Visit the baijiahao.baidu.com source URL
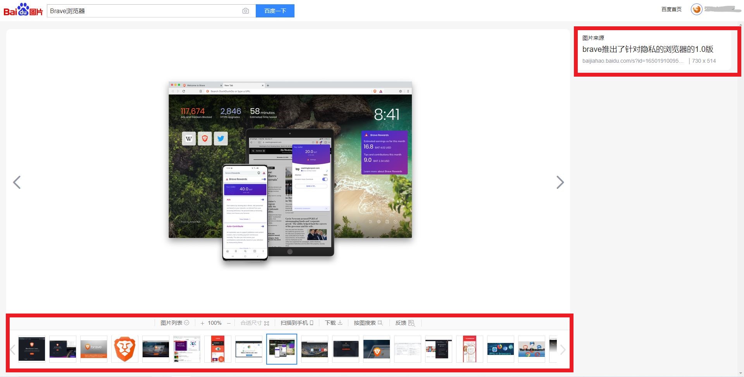 pos(633,61)
